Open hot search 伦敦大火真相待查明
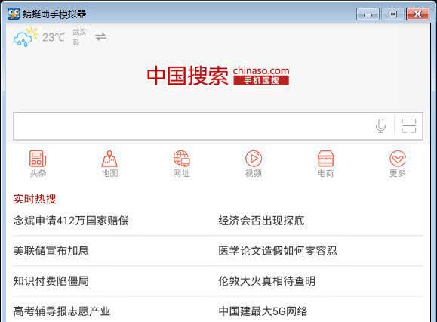Image resolution: width=437 pixels, height=322 pixels. (x=266, y=281)
